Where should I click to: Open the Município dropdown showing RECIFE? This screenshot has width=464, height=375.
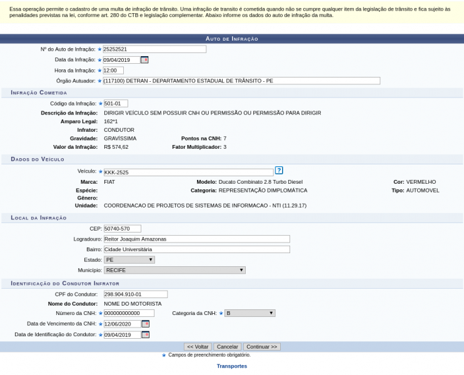(x=174, y=270)
